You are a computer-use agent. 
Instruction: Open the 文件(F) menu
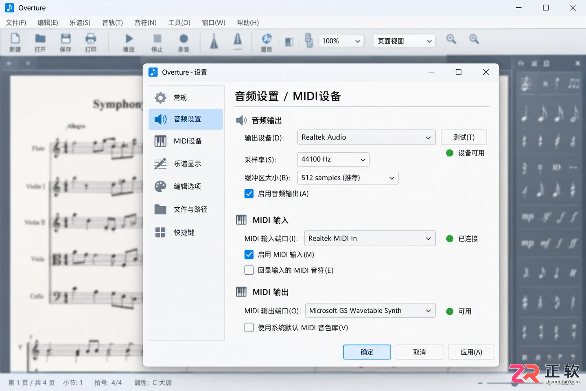pyautogui.click(x=16, y=22)
